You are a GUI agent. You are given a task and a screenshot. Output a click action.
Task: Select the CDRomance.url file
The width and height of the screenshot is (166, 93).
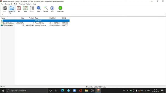(35, 25)
